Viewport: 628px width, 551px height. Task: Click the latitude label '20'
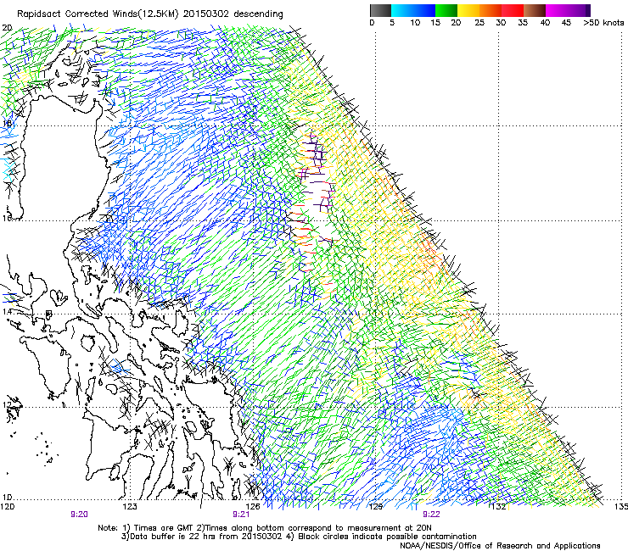click(x=7, y=28)
